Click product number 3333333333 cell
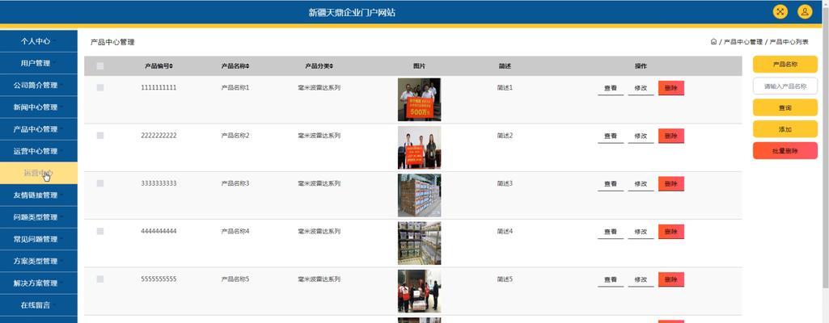 point(159,183)
